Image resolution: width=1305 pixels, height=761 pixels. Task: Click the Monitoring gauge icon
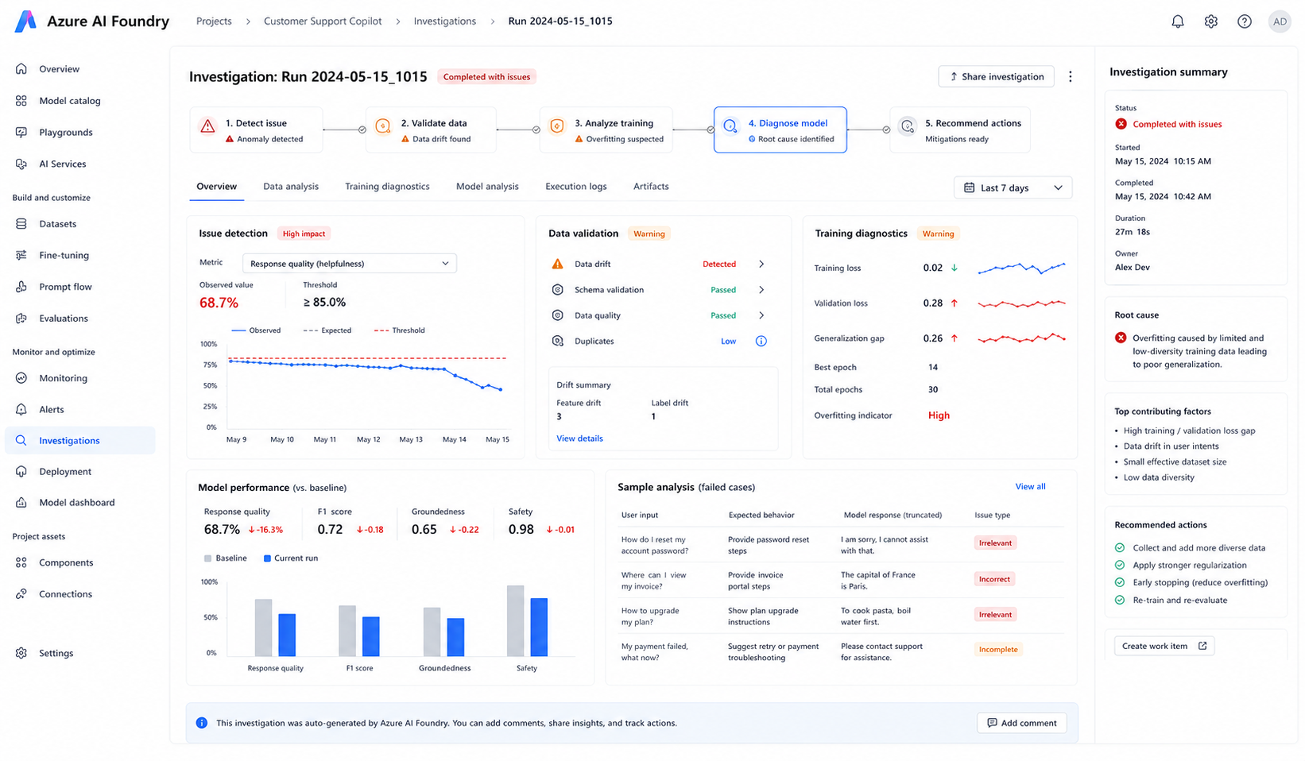click(21, 378)
